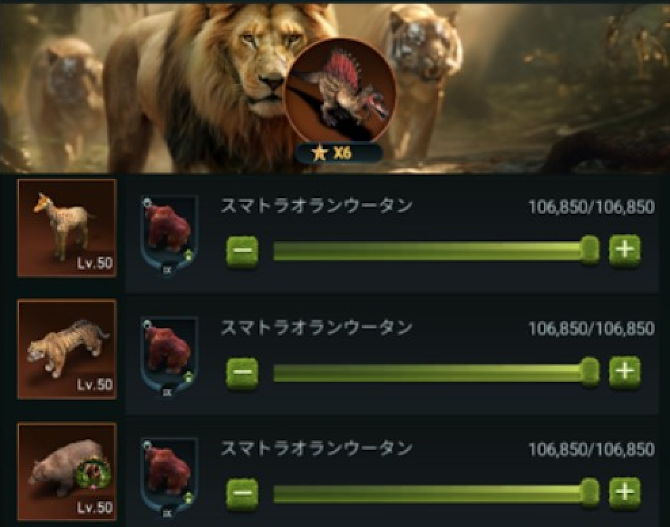Open third row orangutan troop shield icon
Screen dimensions: 670x527
(169, 478)
